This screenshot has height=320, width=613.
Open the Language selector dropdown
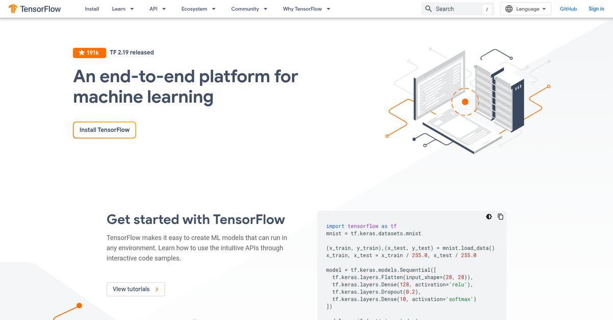tap(526, 9)
